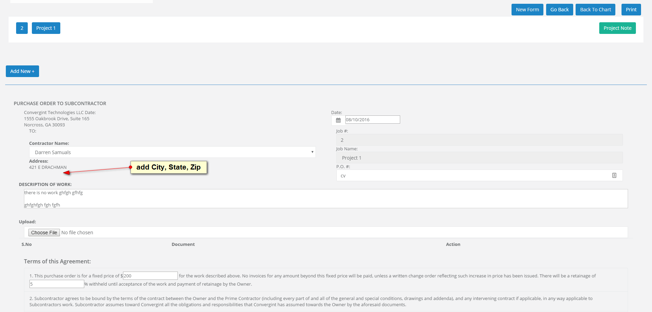Click the calendar icon beside the date
The width and height of the screenshot is (652, 312).
coord(338,120)
